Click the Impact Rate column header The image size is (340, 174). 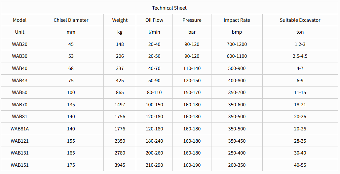tap(237, 20)
